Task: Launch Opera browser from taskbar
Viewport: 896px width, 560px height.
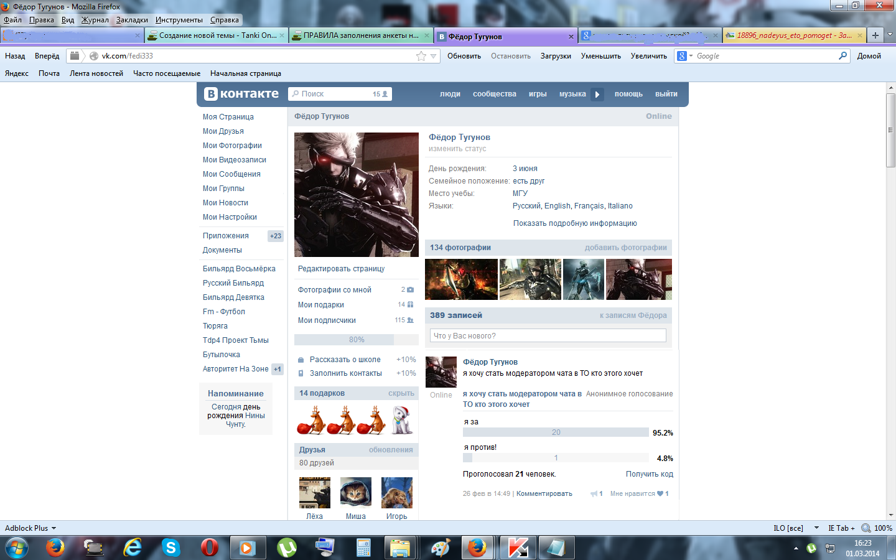Action: [x=210, y=548]
